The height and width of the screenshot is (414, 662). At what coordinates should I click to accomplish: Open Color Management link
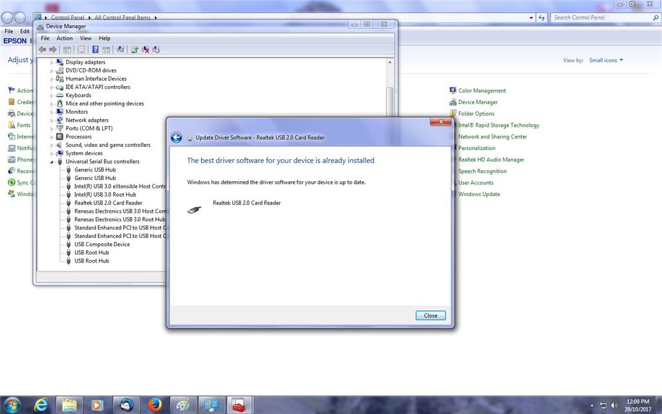482,91
